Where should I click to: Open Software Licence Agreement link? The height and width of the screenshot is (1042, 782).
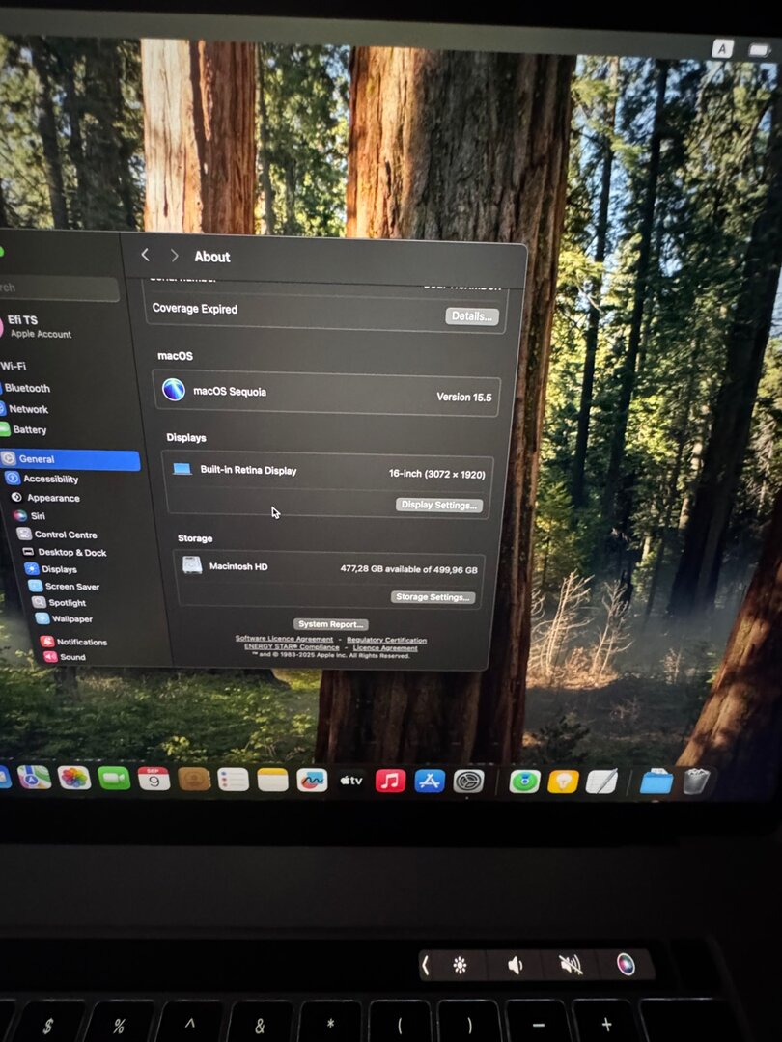(x=284, y=639)
